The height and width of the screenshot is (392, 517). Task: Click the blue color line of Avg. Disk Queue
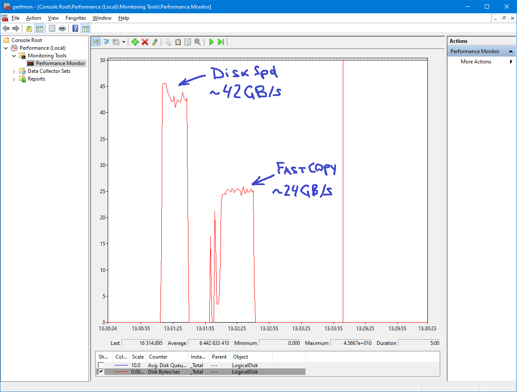coord(121,365)
